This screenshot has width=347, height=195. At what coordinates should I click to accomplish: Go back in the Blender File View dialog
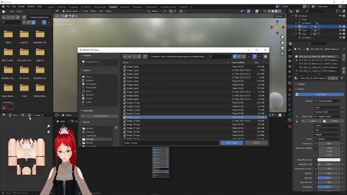[x=125, y=56]
